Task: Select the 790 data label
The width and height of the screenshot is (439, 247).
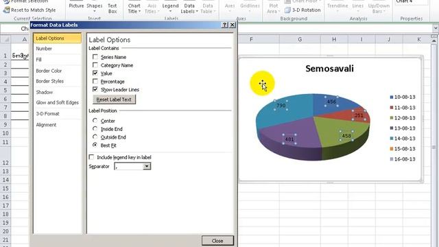Action: click(281, 106)
